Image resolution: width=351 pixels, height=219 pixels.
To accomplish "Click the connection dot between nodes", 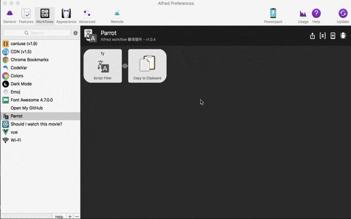I will click(125, 66).
